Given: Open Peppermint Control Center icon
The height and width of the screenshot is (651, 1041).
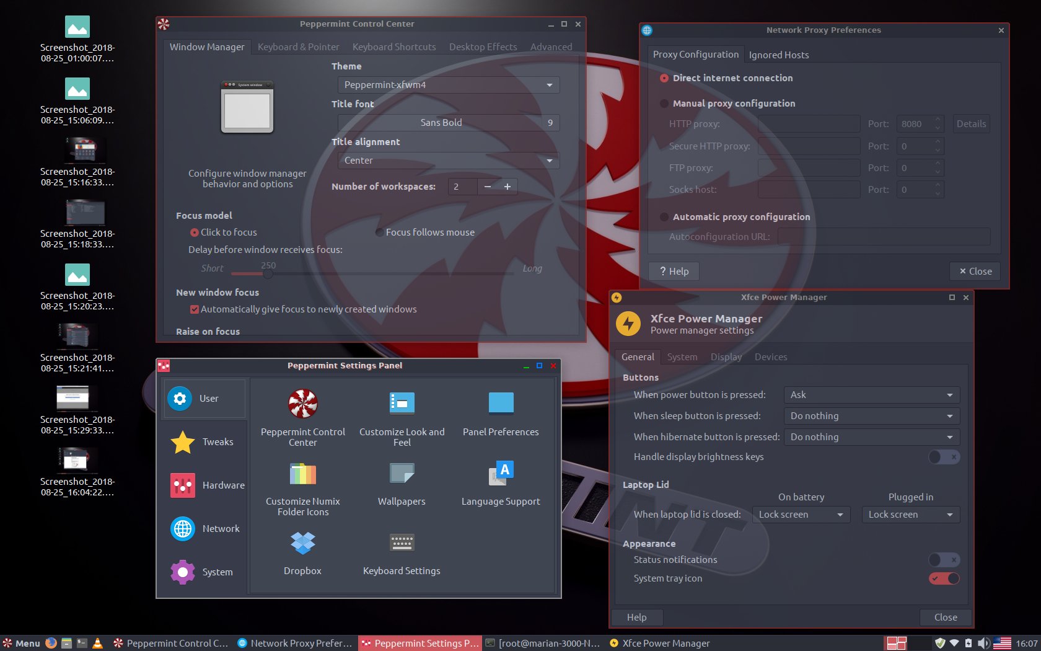Looking at the screenshot, I should pos(302,404).
